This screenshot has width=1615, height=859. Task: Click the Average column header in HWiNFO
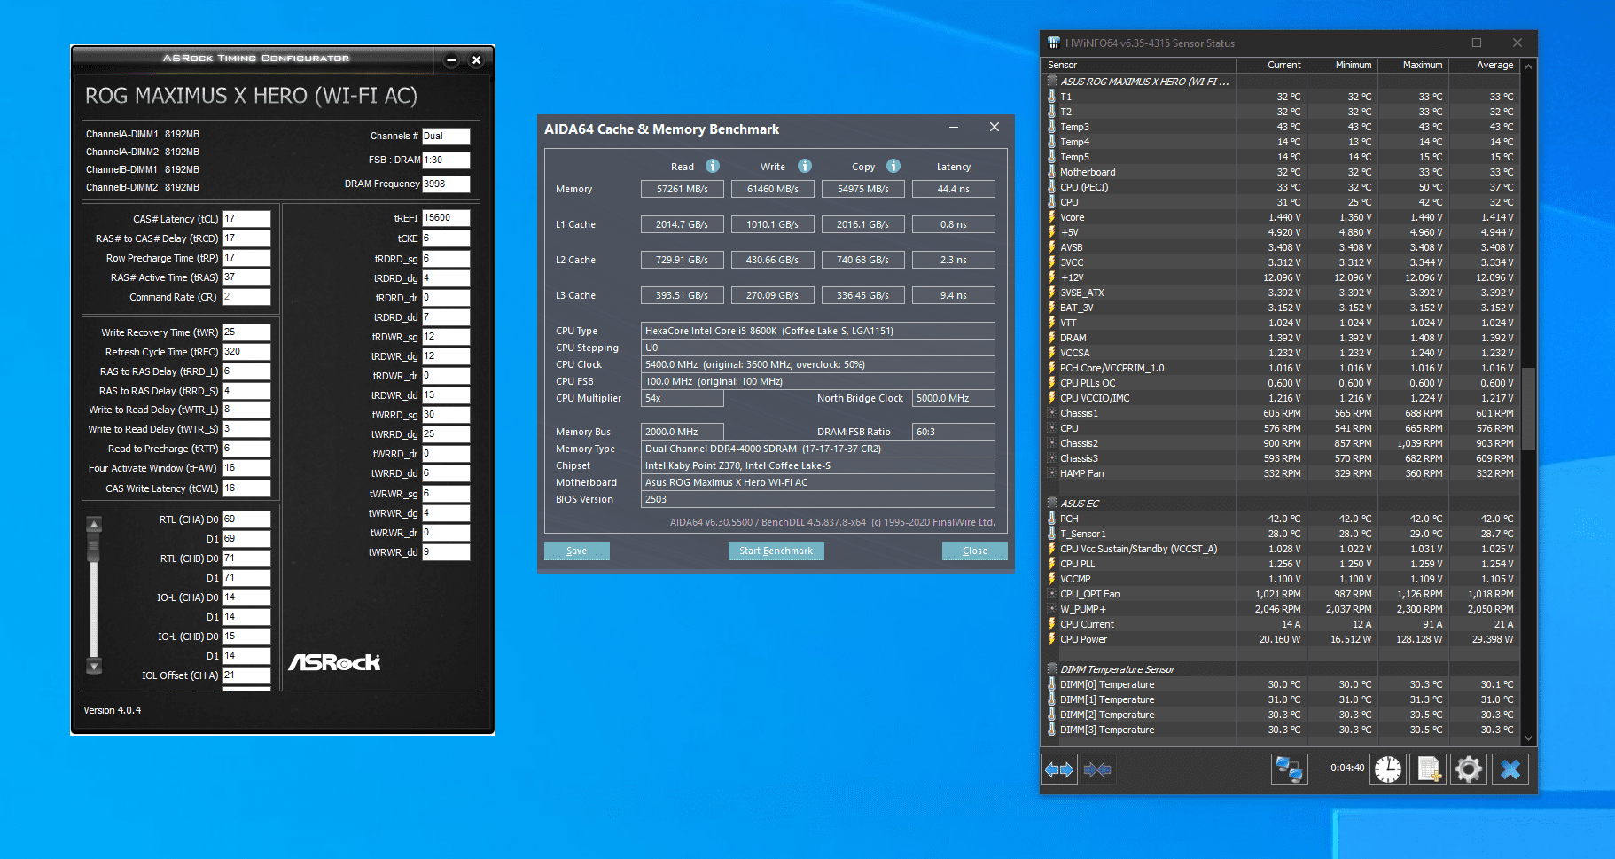pos(1494,65)
